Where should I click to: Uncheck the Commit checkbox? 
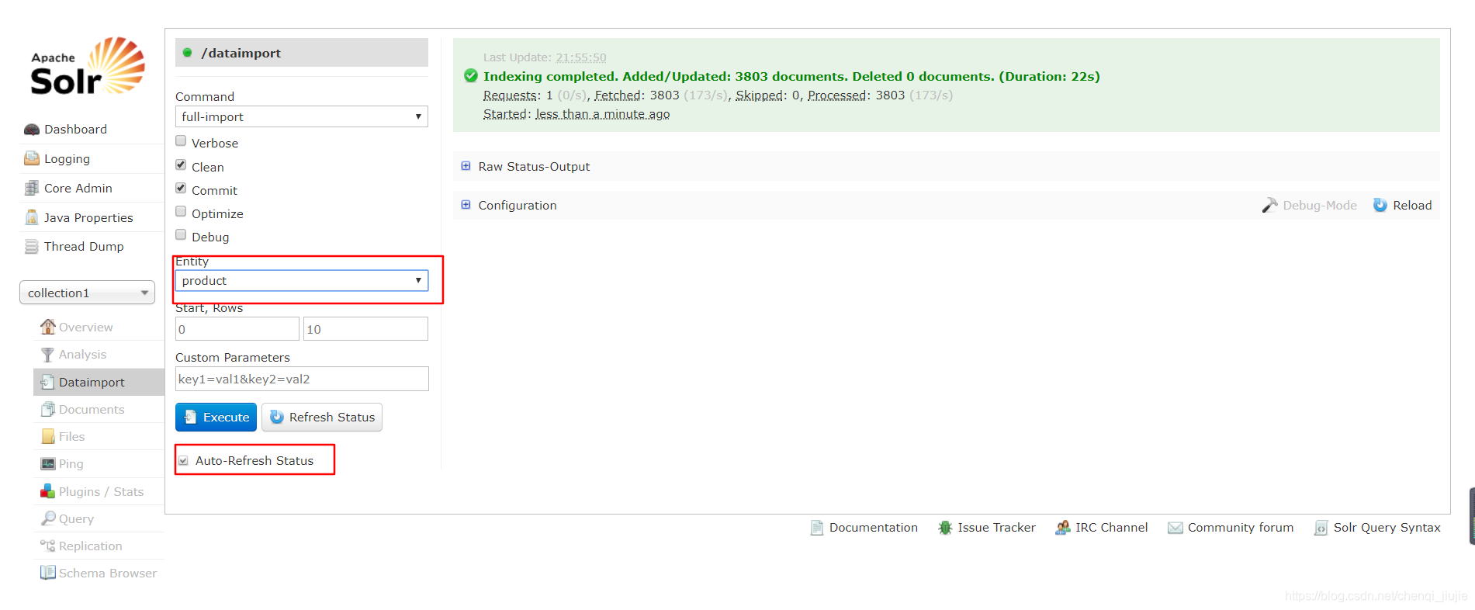tap(181, 188)
